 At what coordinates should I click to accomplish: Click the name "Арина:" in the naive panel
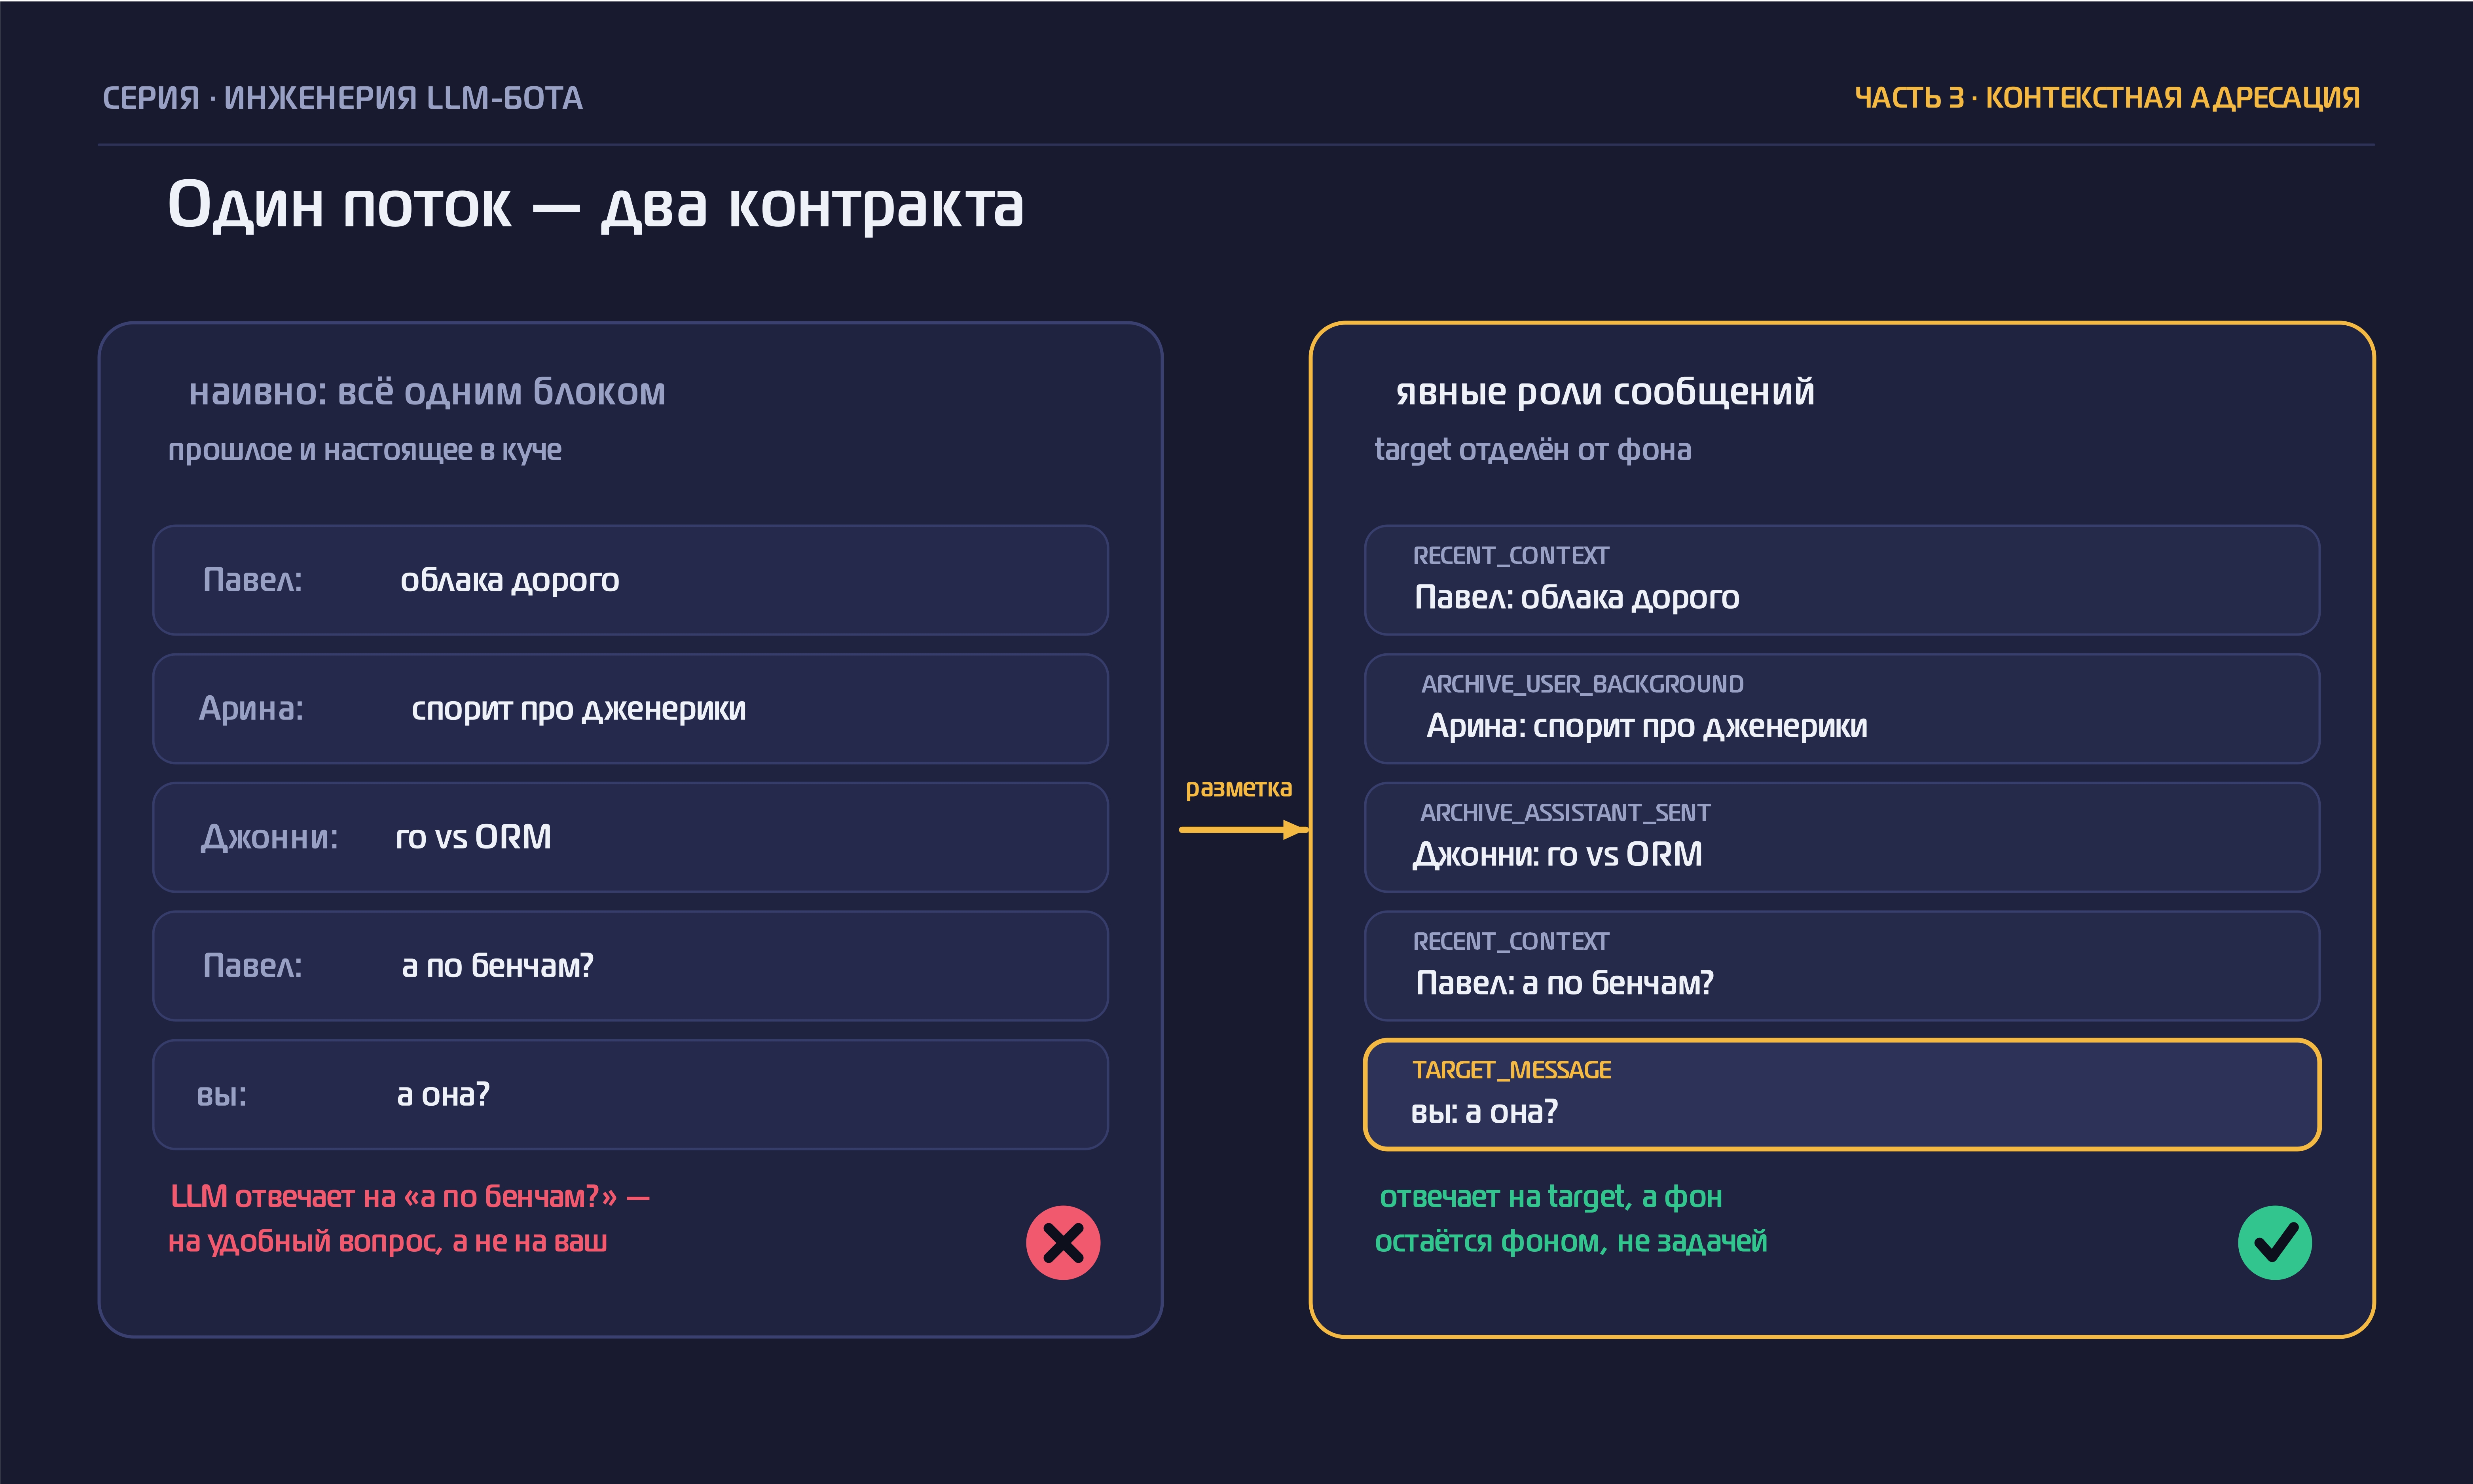click(x=251, y=709)
